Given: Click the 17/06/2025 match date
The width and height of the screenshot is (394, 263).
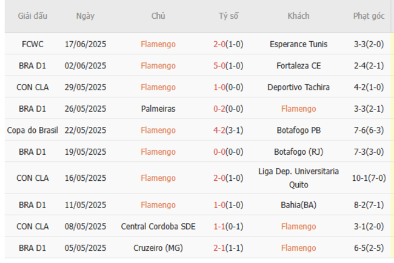Looking at the screenshot, I should (x=85, y=44).
